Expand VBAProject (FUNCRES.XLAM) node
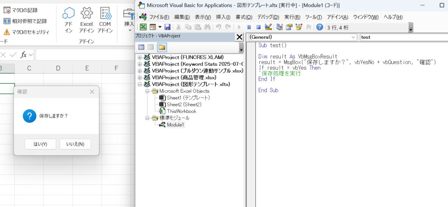448x207 pixels. tap(140, 57)
